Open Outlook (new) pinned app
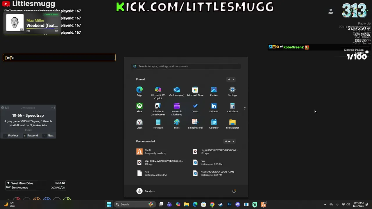The height and width of the screenshot is (209, 372). [x=177, y=91]
